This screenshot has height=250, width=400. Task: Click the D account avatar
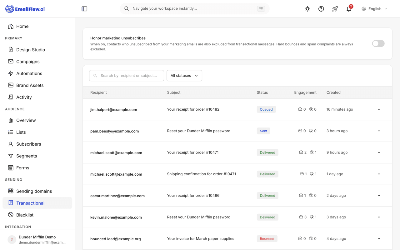click(12, 240)
